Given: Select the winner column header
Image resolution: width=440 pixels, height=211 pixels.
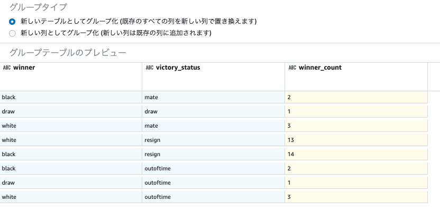Looking at the screenshot, I should pyautogui.click(x=71, y=76).
